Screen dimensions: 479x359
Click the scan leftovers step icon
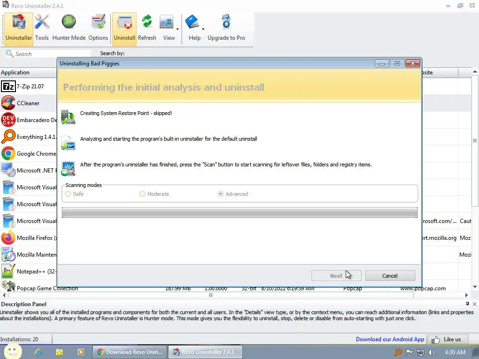[x=68, y=169]
